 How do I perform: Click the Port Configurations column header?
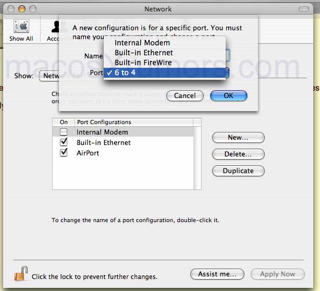134,122
